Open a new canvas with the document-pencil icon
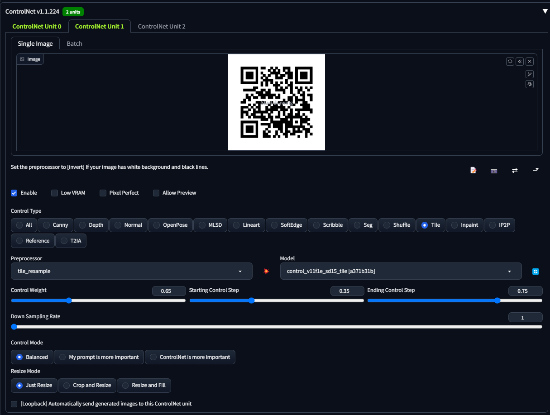Viewport: 550px width, 415px height. [473, 170]
